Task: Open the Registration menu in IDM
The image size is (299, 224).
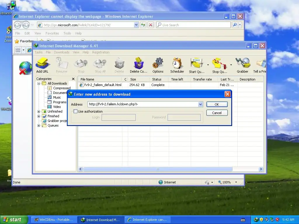Action: (x=101, y=52)
